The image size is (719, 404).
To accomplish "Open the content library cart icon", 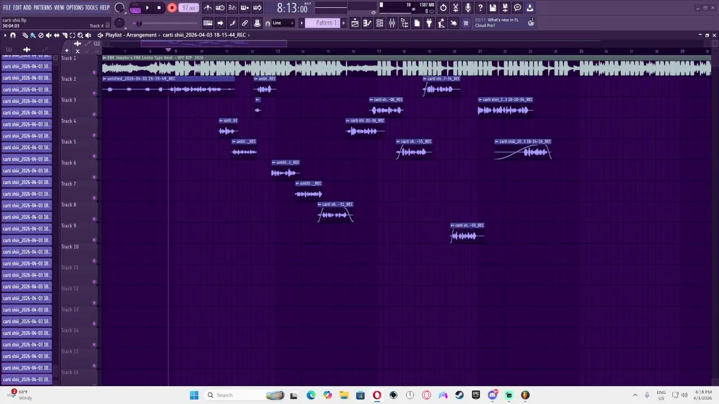I will click(466, 23).
